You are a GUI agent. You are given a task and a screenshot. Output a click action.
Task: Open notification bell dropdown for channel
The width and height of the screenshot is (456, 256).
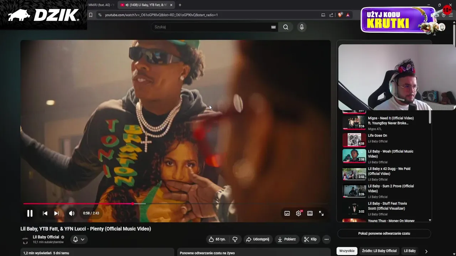click(x=79, y=239)
